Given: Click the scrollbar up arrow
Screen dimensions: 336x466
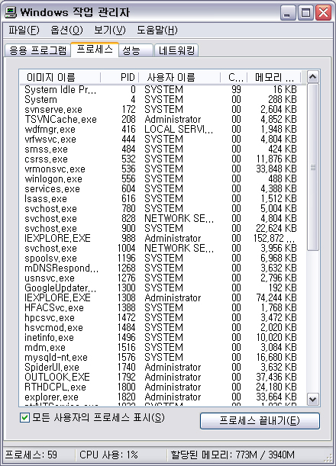Looking at the screenshot, I should (312, 77).
